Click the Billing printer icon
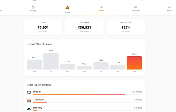Screen dimensions: 176x112 [33, 7]
